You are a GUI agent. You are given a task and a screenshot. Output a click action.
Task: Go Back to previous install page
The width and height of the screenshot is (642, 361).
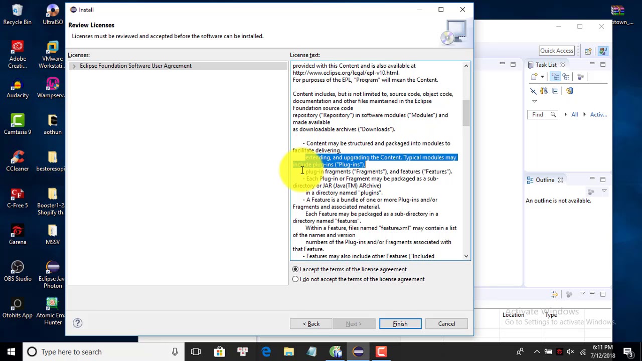point(310,324)
